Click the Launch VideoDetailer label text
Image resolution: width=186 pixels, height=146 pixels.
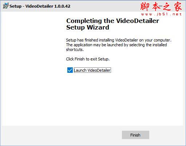pyautogui.click(x=92, y=70)
